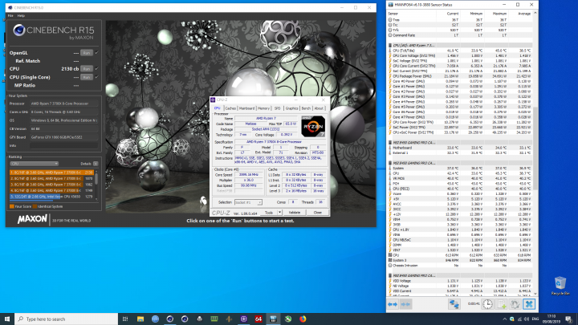Switch to the CPU-Z About tab
The width and height of the screenshot is (578, 325).
[319, 108]
